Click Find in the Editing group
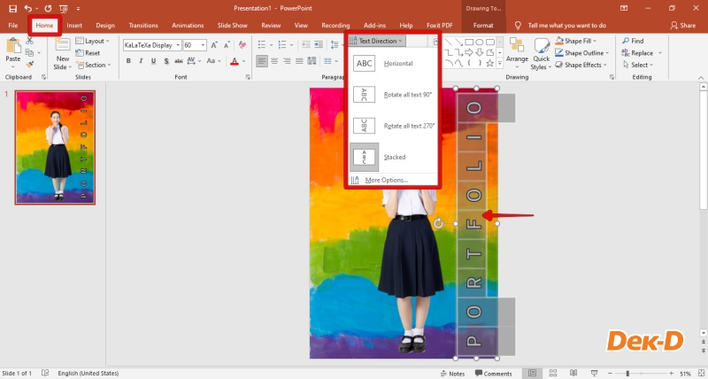708x379 pixels. click(632, 41)
